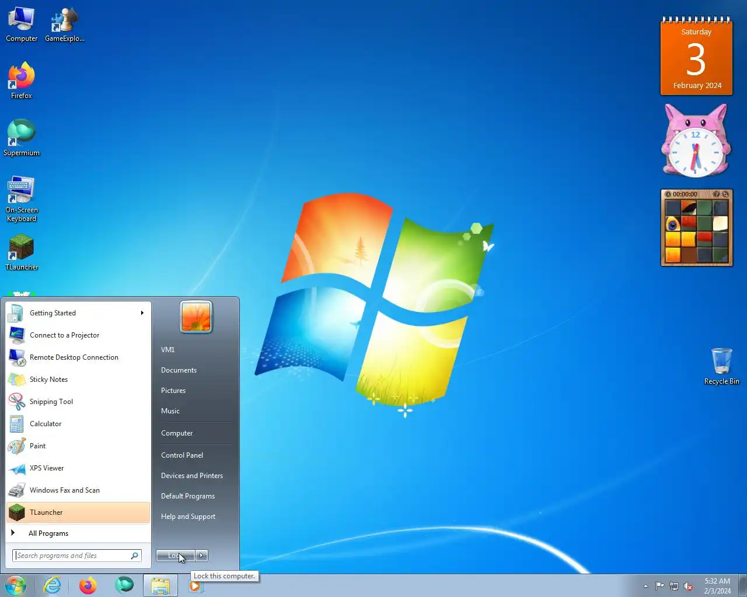The image size is (747, 597).
Task: Launch Internet Explorer from the taskbar
Action: click(53, 585)
